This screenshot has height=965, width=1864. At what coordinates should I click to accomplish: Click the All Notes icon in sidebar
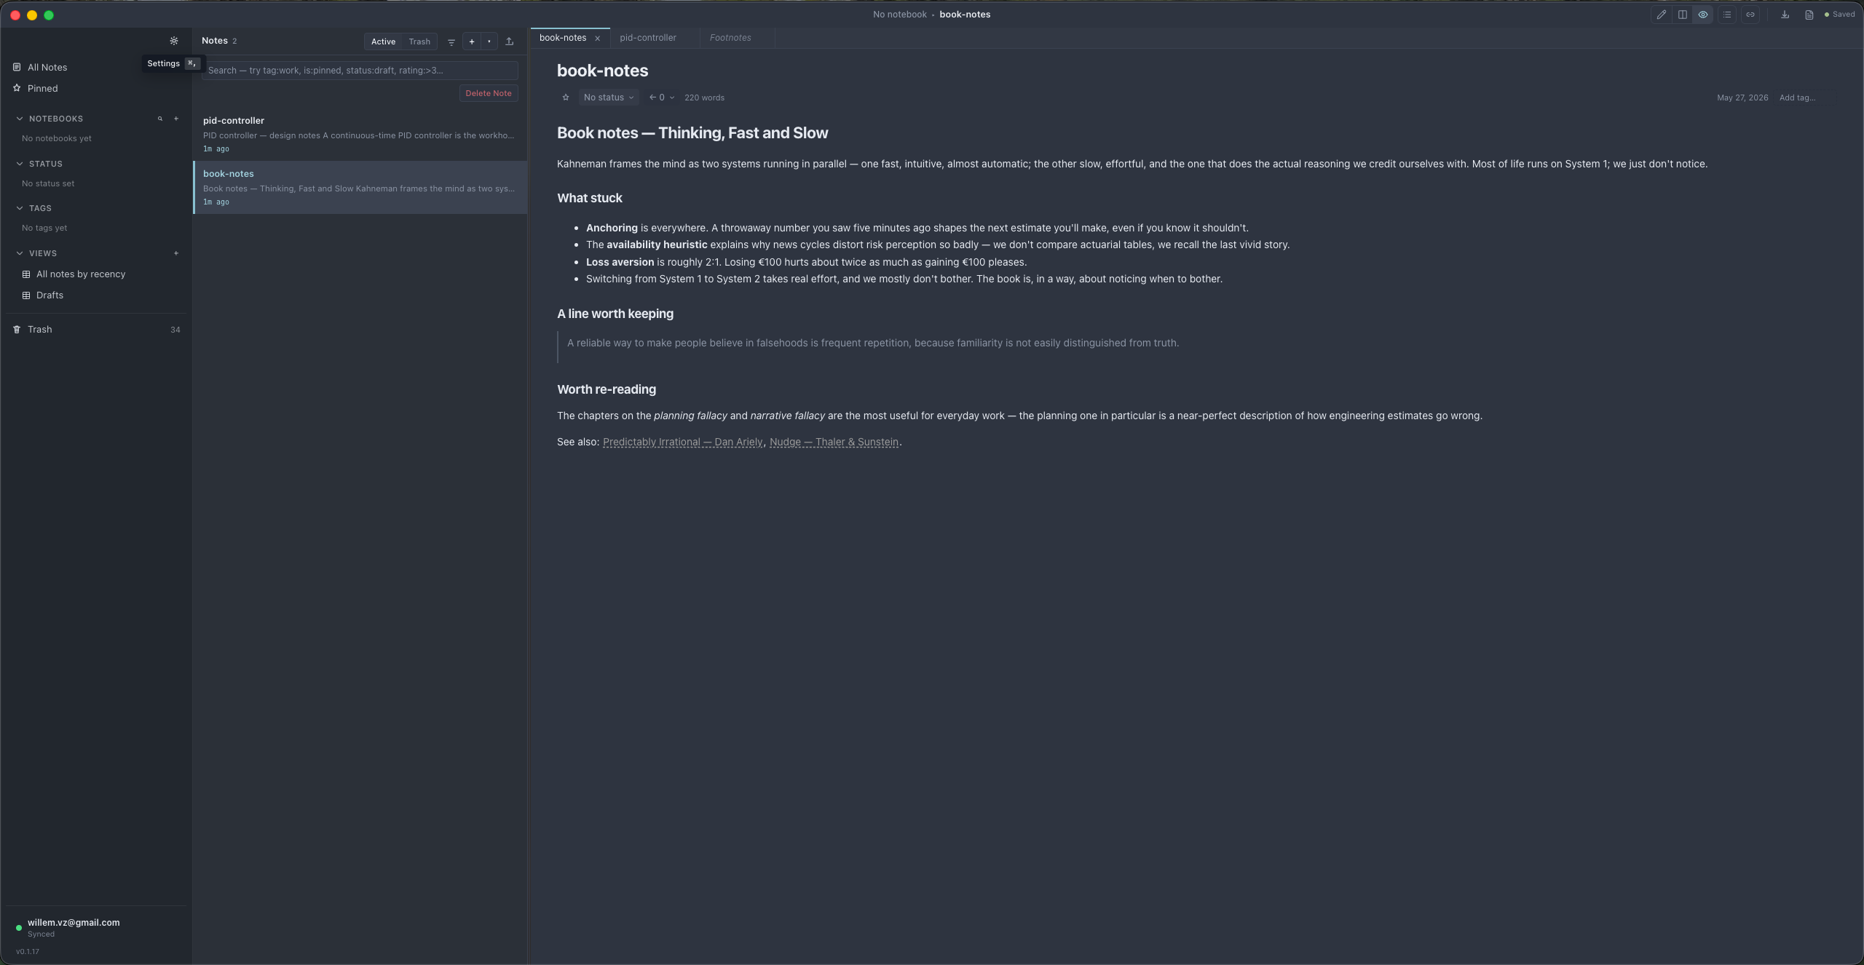coord(17,67)
